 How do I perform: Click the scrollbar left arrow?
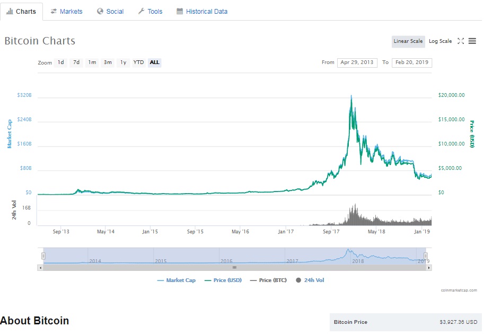40,268
